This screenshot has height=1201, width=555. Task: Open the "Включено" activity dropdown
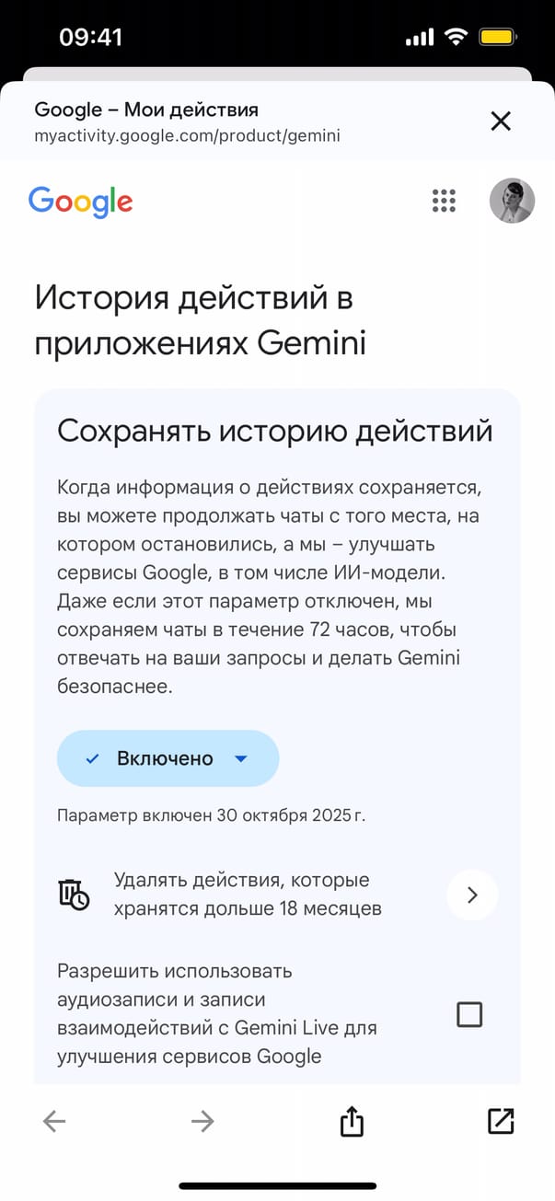pyautogui.click(x=167, y=758)
